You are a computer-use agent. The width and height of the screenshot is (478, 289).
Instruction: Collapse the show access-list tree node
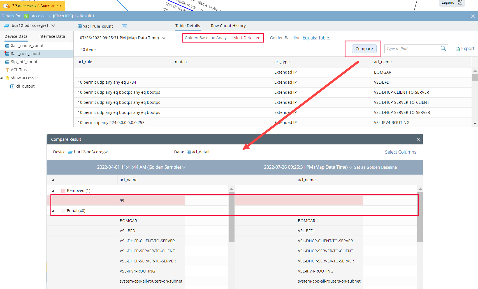point(2,78)
